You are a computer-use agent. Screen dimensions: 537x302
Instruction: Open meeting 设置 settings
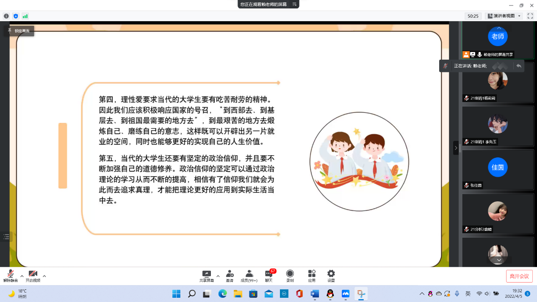[x=331, y=276]
